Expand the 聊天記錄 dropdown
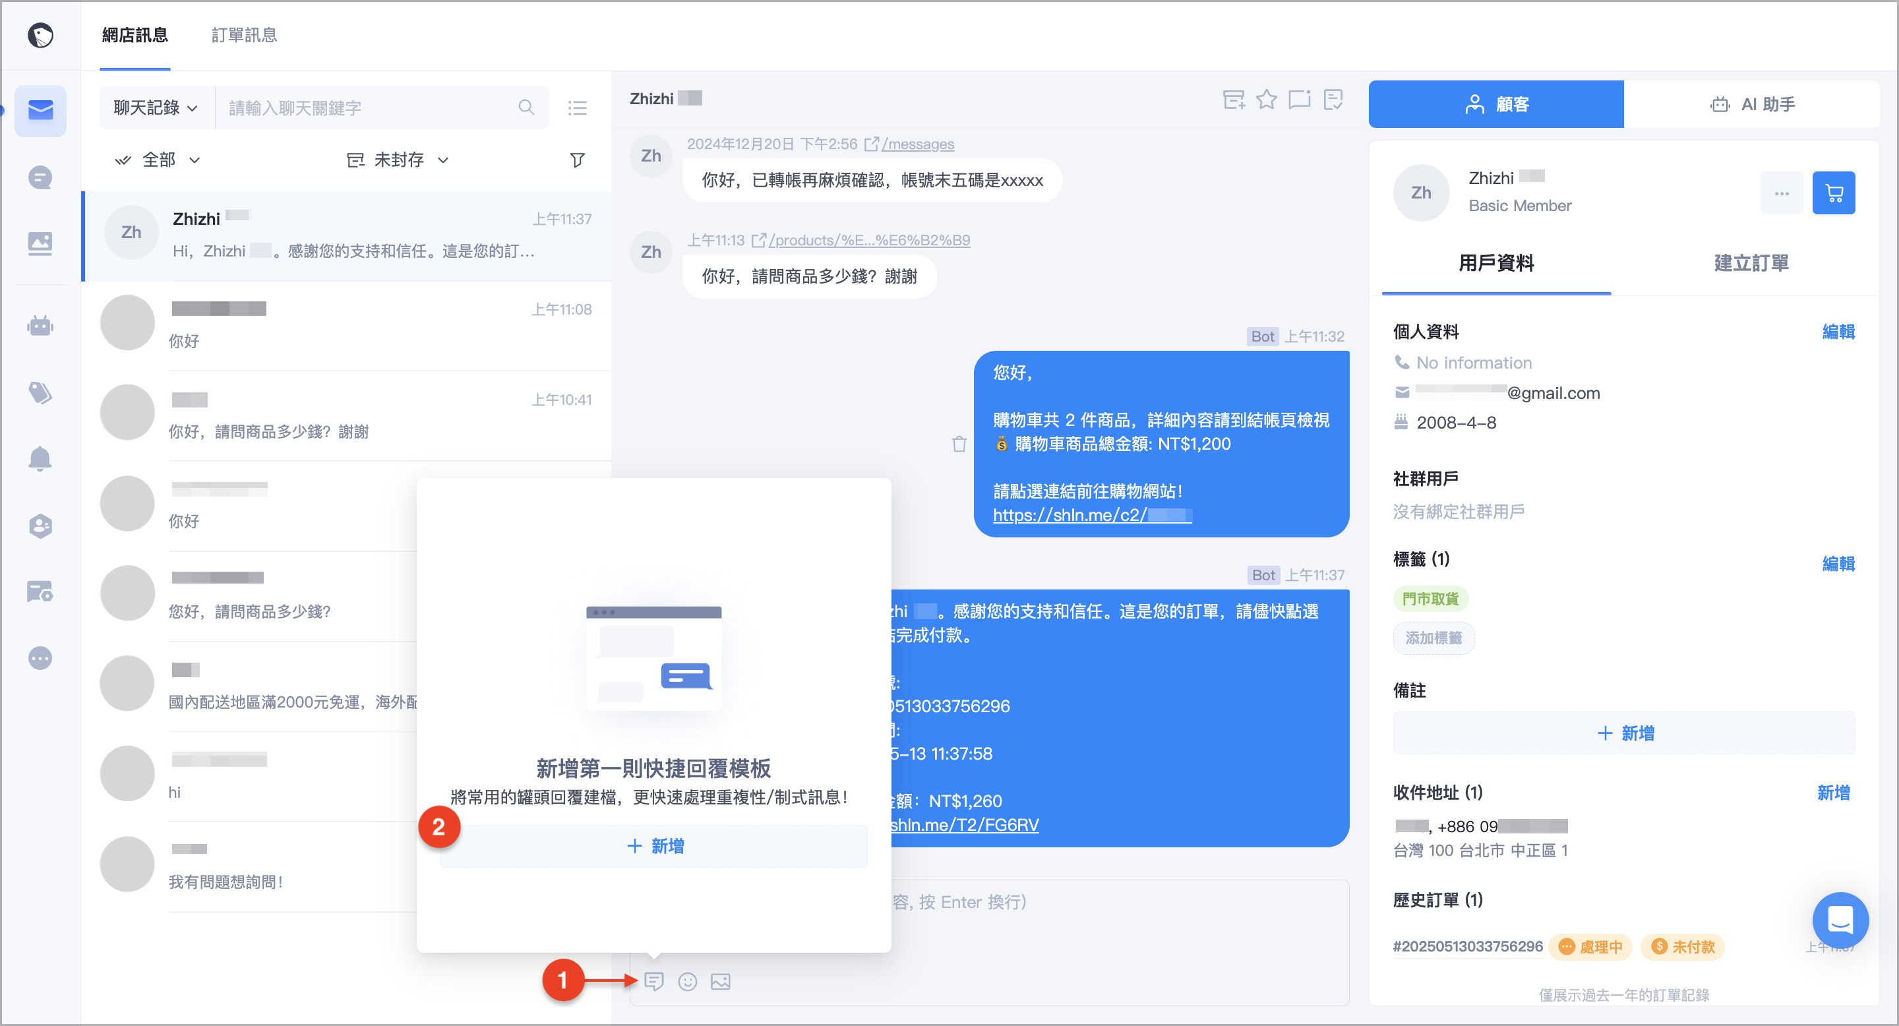This screenshot has width=1899, height=1026. tap(156, 107)
